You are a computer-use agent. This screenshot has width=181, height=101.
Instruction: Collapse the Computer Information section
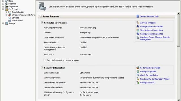pos(42,23)
